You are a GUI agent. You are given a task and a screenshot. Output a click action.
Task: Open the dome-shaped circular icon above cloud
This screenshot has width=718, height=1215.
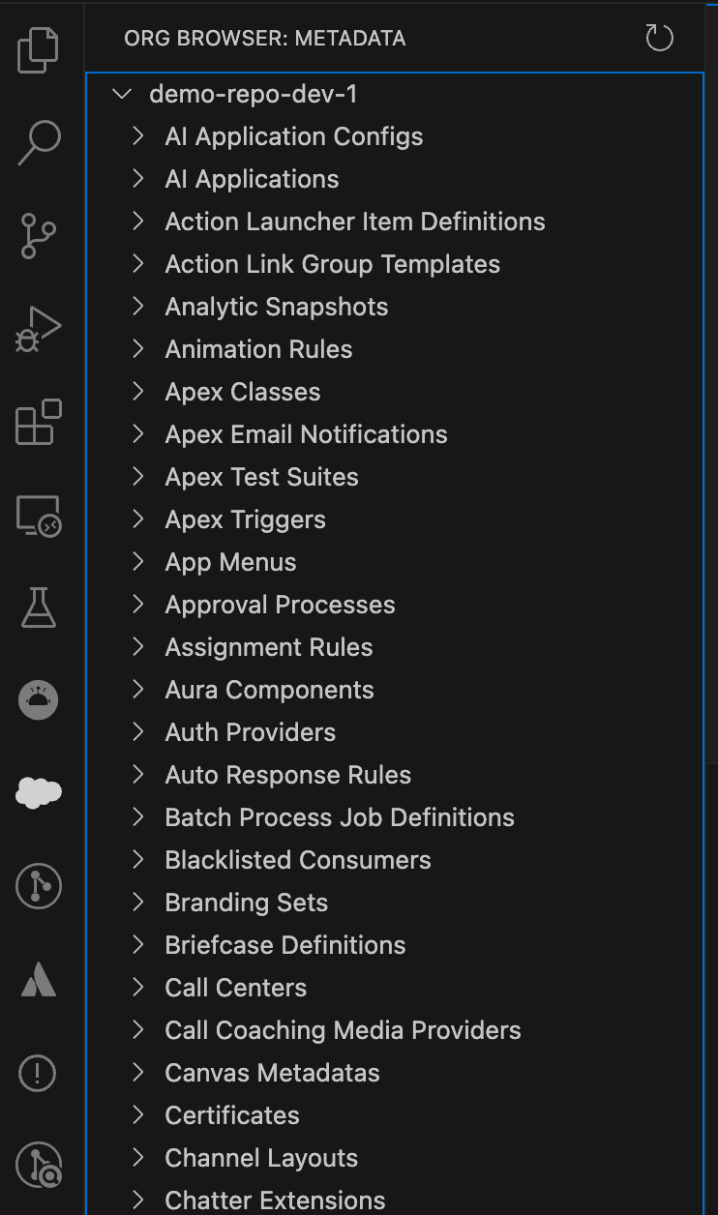pyautogui.click(x=39, y=700)
